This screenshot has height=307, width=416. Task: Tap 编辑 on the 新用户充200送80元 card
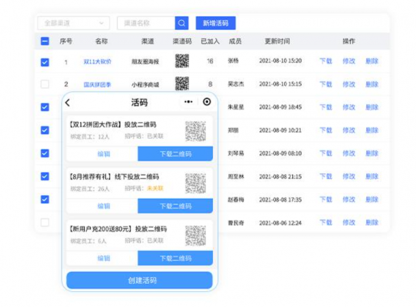point(102,258)
